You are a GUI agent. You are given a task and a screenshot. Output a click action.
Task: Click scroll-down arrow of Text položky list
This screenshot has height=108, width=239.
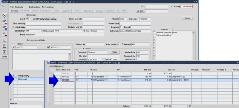[11, 99]
